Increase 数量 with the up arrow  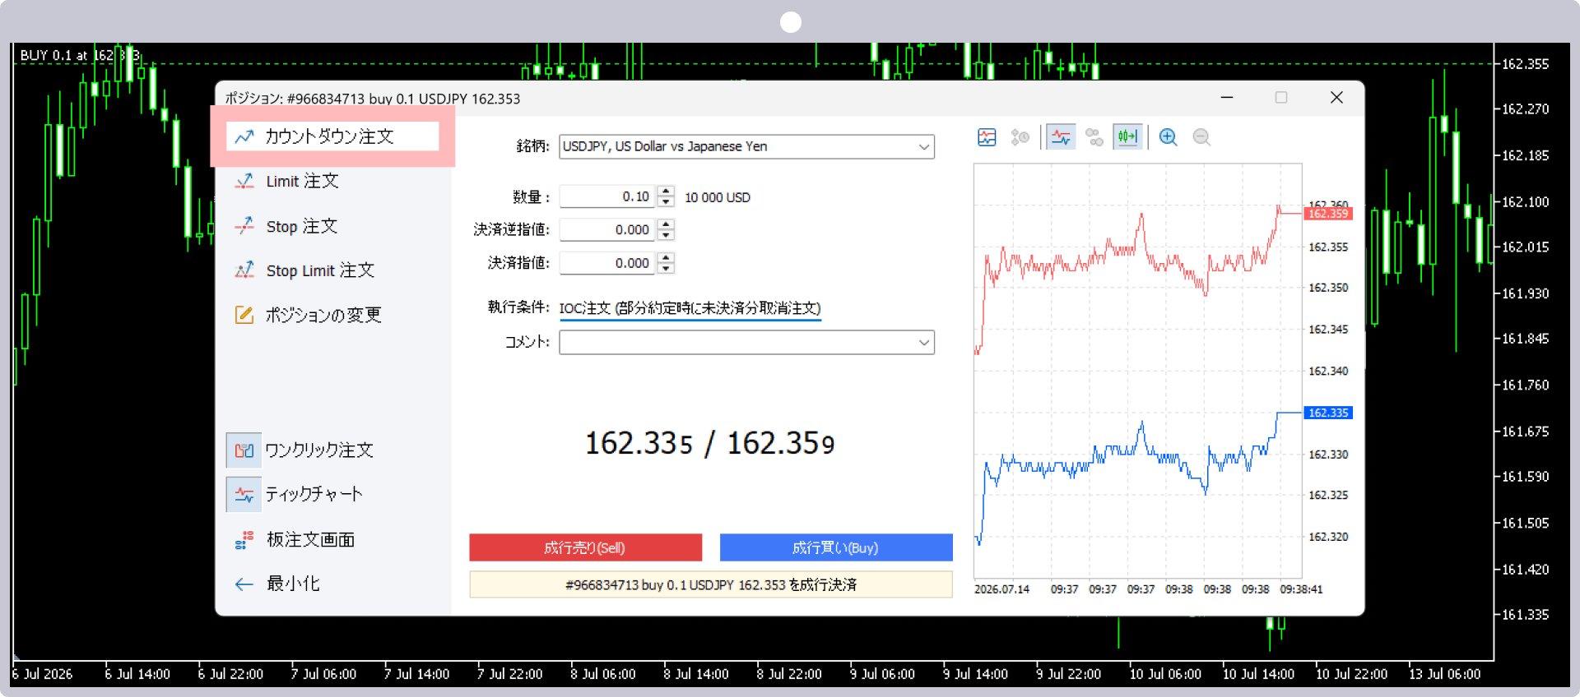(667, 192)
